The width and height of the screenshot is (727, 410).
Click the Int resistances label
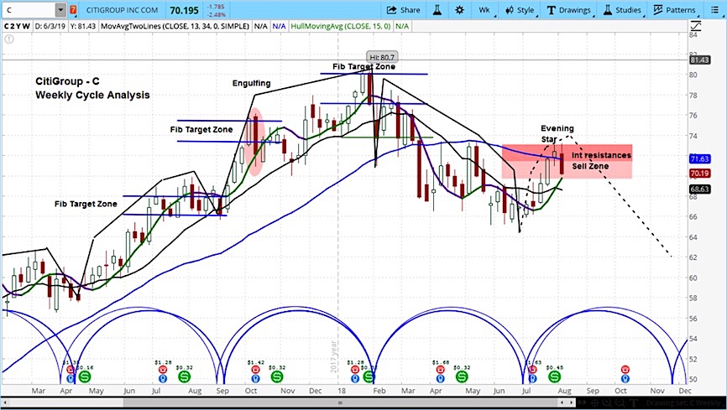pyautogui.click(x=601, y=155)
